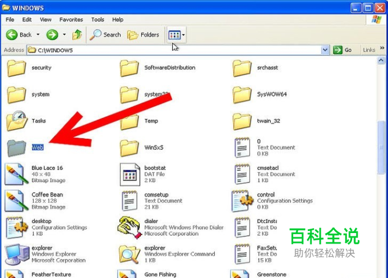Open the Views dropdown arrow

[x=183, y=35]
